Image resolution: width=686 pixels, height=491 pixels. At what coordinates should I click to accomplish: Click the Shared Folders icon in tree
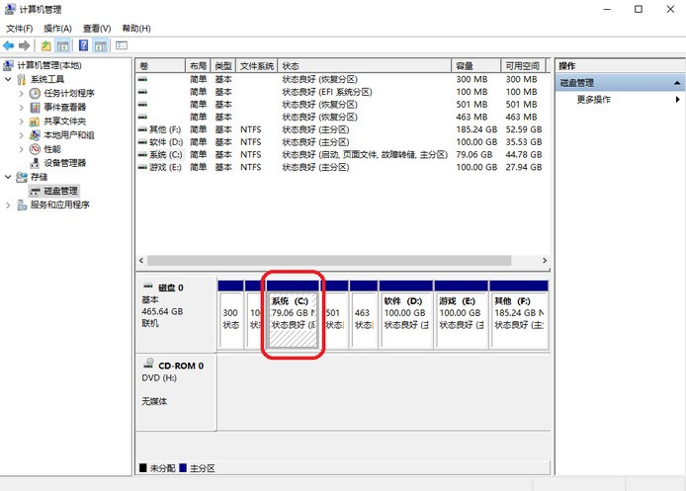coord(35,122)
